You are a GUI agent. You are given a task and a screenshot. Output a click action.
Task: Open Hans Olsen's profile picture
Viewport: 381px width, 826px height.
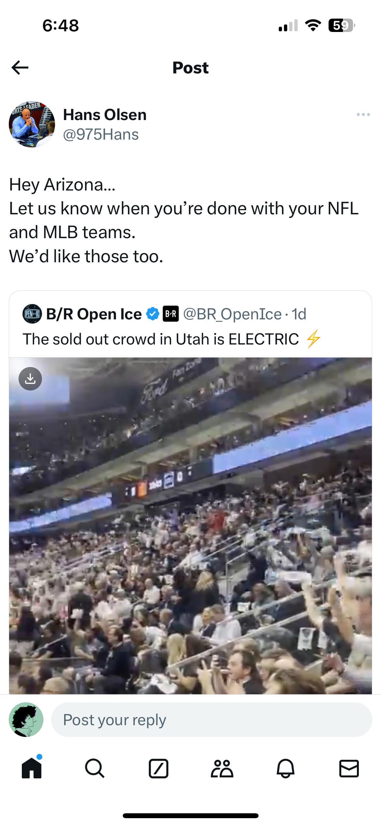click(x=32, y=124)
